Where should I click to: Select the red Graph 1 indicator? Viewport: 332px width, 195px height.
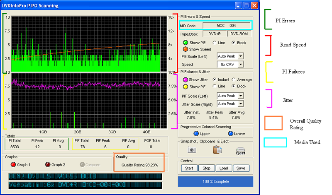click(13, 165)
